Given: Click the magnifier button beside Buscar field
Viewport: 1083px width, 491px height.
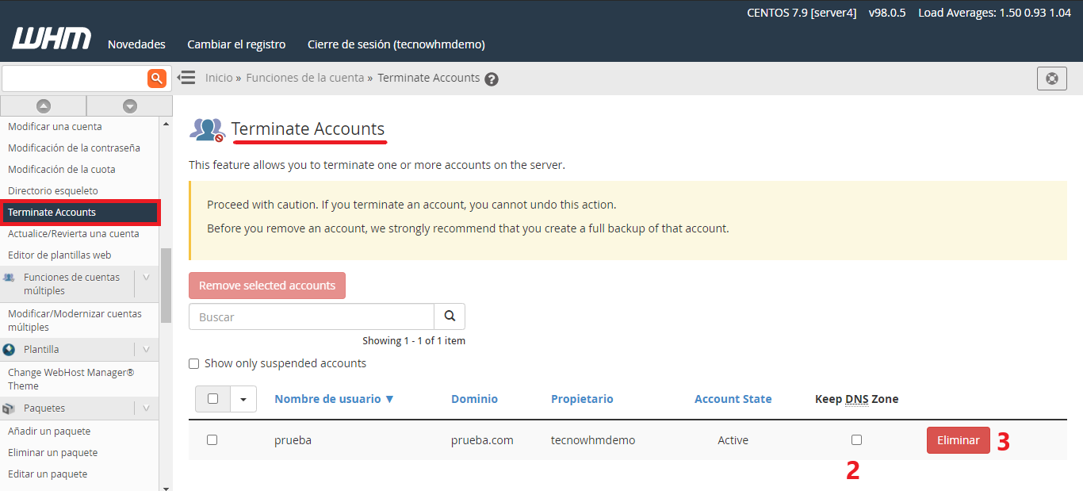Looking at the screenshot, I should [x=450, y=316].
